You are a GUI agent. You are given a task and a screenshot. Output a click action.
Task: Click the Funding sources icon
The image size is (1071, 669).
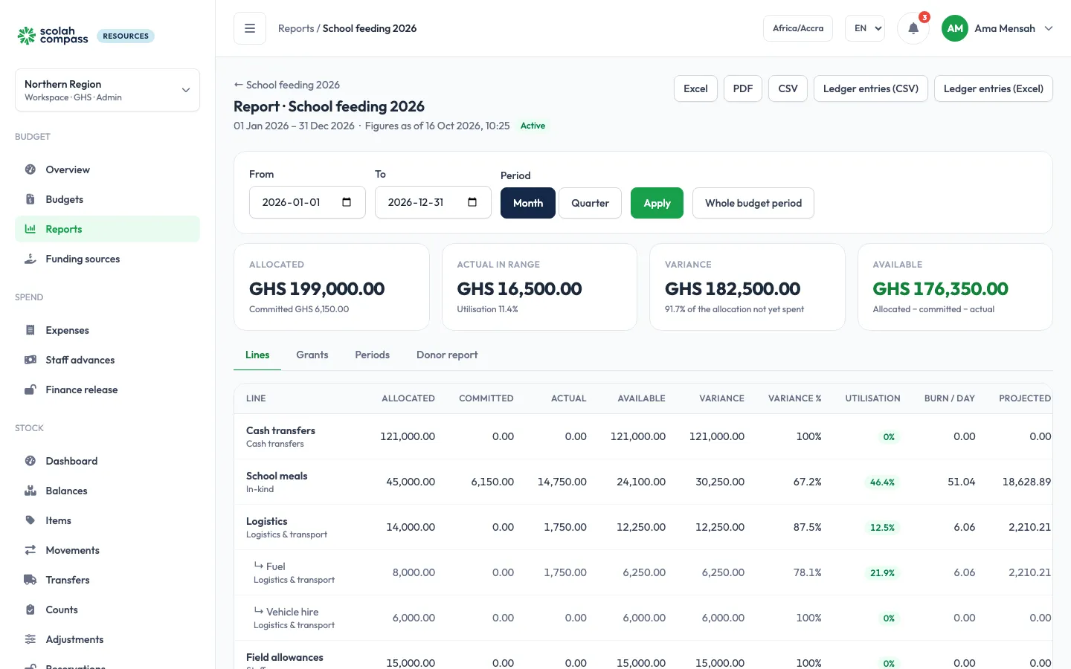tap(30, 259)
